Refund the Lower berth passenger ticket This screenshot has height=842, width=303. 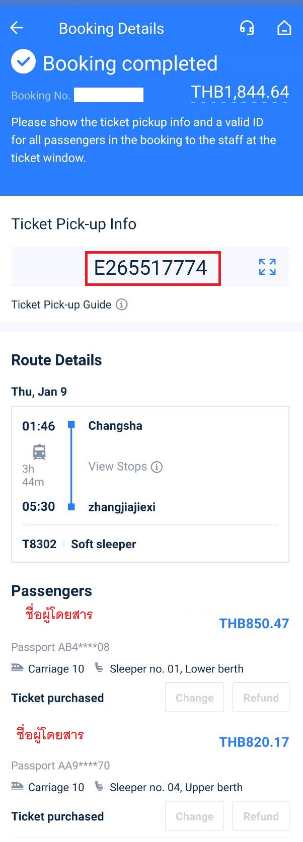pyautogui.click(x=261, y=698)
